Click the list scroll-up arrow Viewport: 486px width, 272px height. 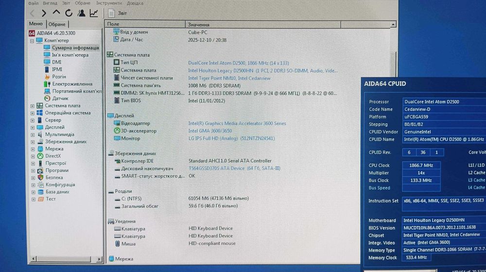pos(393,24)
